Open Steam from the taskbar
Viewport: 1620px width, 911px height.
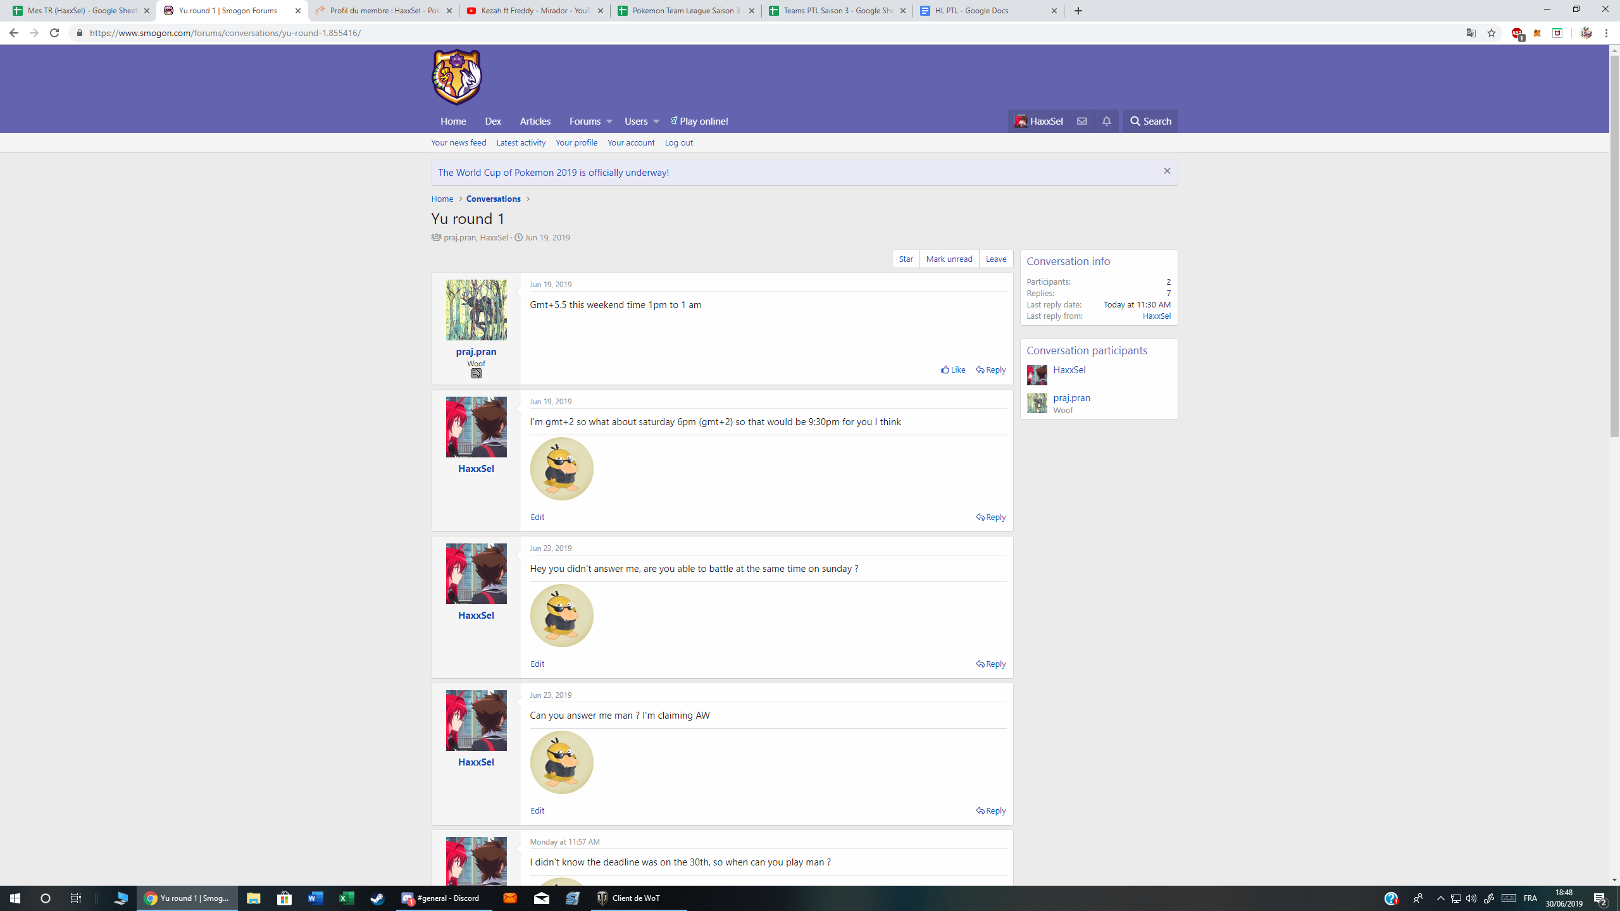377,898
